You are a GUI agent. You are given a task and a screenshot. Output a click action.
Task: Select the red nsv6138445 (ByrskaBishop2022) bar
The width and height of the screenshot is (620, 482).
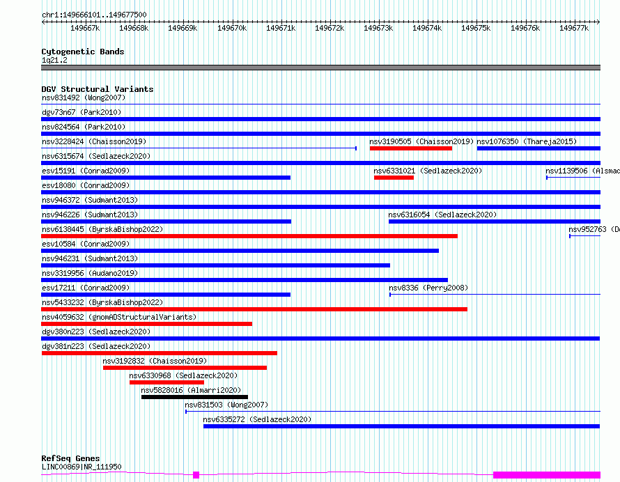(249, 236)
